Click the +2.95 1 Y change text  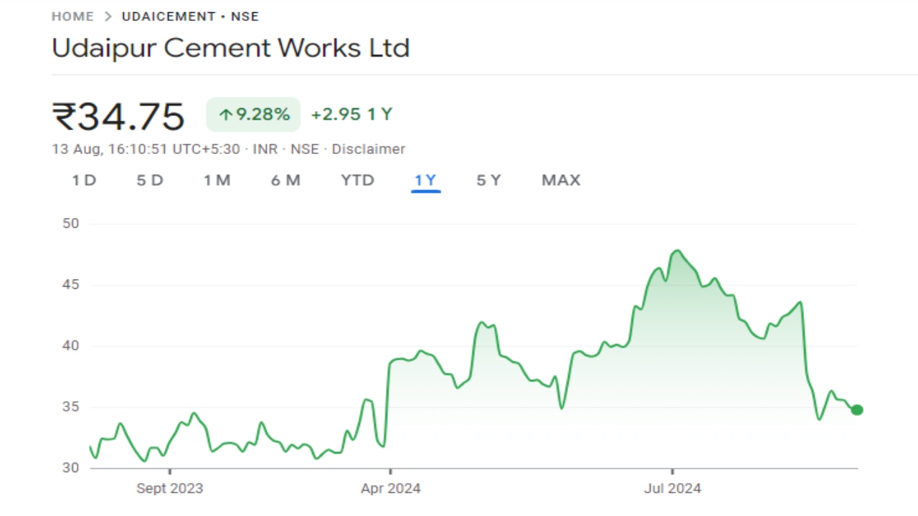click(x=351, y=114)
